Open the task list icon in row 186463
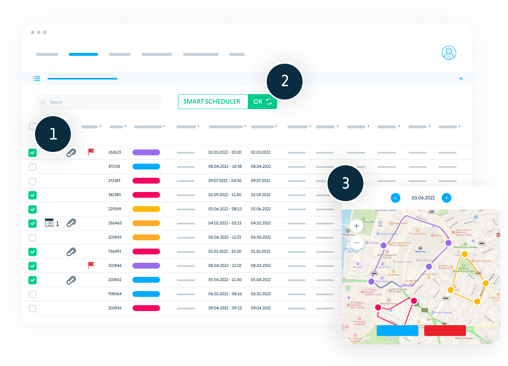The height and width of the screenshot is (366, 508). pos(49,223)
